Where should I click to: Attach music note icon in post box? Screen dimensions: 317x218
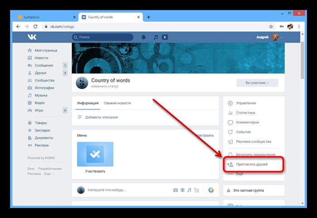click(x=189, y=190)
